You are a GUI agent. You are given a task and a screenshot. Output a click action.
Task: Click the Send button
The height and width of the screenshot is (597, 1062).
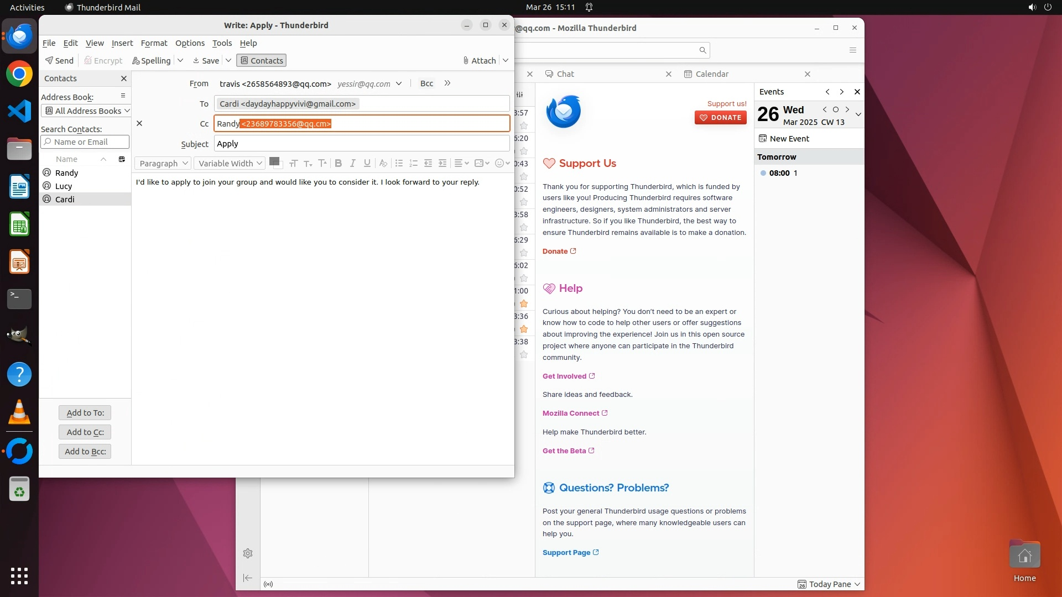click(x=59, y=60)
